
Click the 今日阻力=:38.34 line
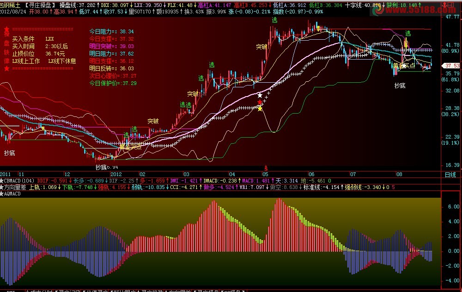[x=111, y=31]
